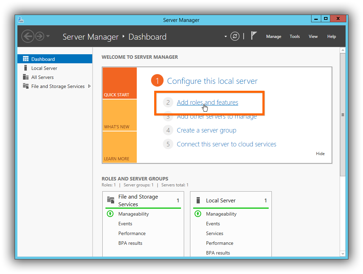Open dropdown arrow beside refresh icon
This screenshot has width=363, height=274.
point(226,37)
